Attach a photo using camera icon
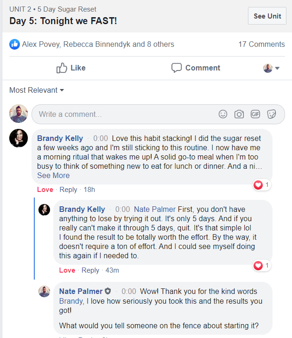Screen dimensions: 292x338 click(239, 114)
